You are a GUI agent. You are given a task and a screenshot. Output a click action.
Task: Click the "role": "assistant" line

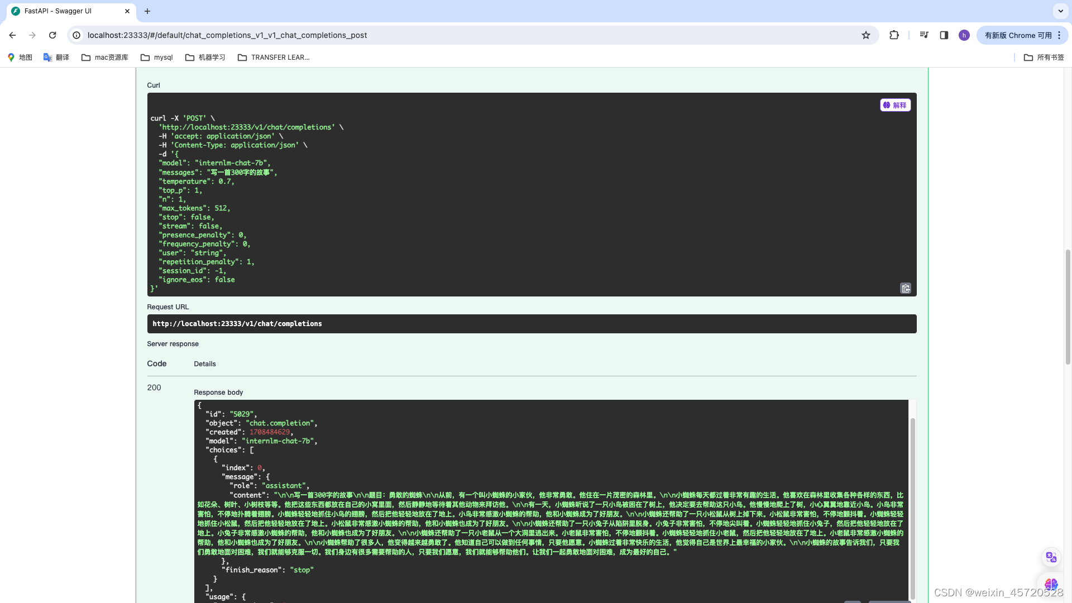(269, 486)
